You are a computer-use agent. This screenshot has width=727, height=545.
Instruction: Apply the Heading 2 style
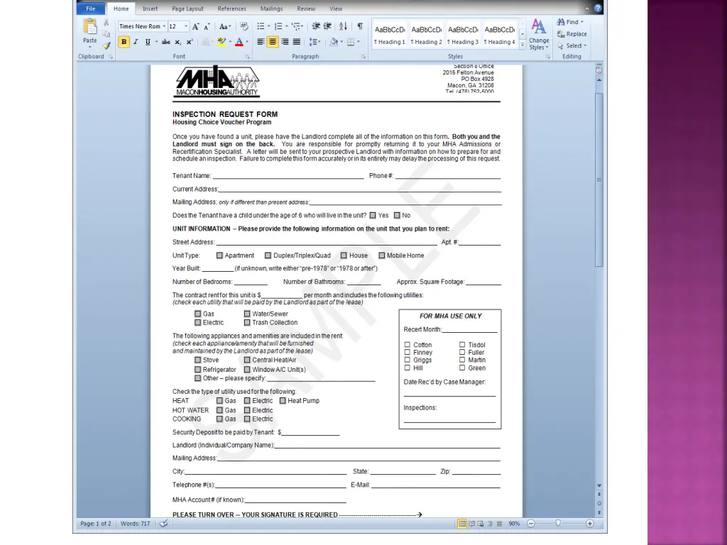pyautogui.click(x=427, y=35)
